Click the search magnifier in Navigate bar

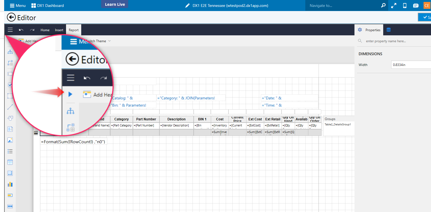tap(383, 6)
